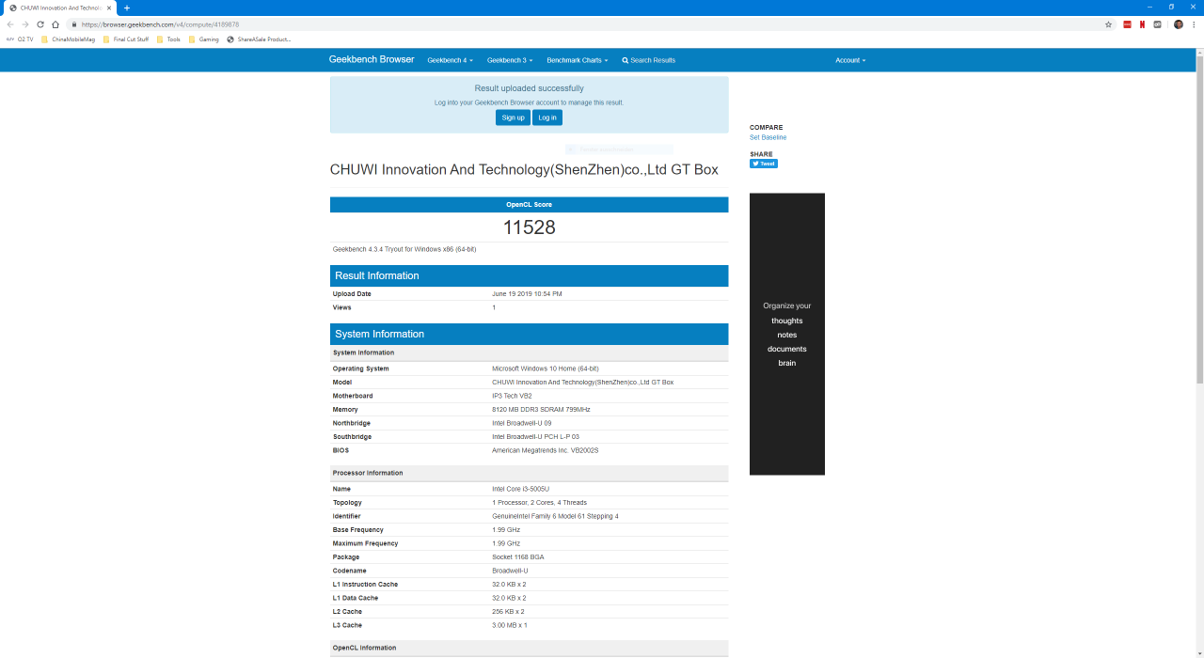1204x658 pixels.
Task: Open the ChinaMobileMag bookmark folder
Action: tap(69, 39)
